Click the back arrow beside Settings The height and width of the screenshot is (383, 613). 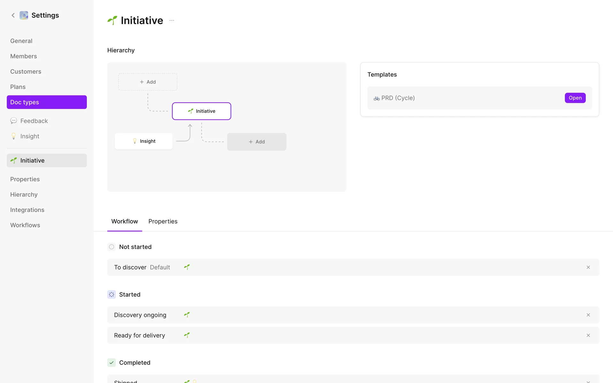13,15
